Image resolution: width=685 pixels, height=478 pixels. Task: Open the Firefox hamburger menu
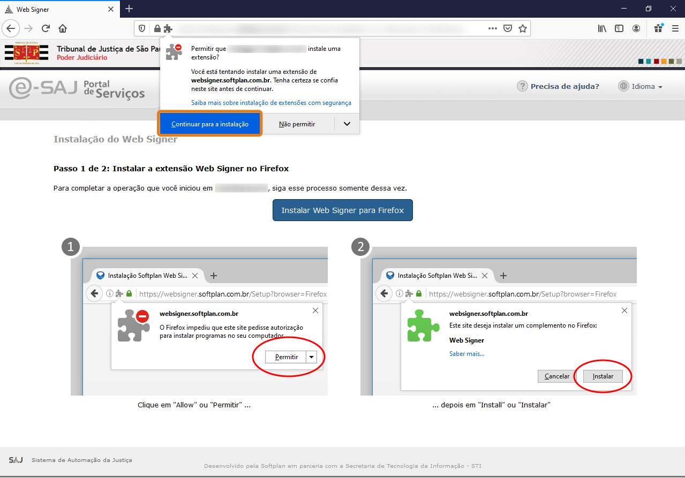[x=674, y=28]
